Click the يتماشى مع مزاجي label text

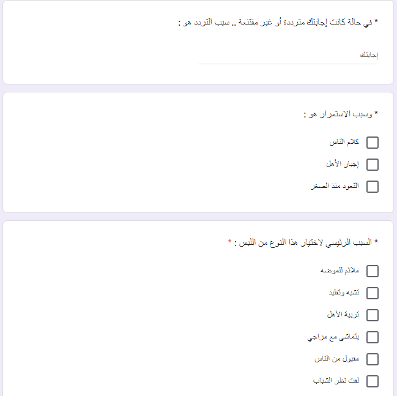click(333, 337)
